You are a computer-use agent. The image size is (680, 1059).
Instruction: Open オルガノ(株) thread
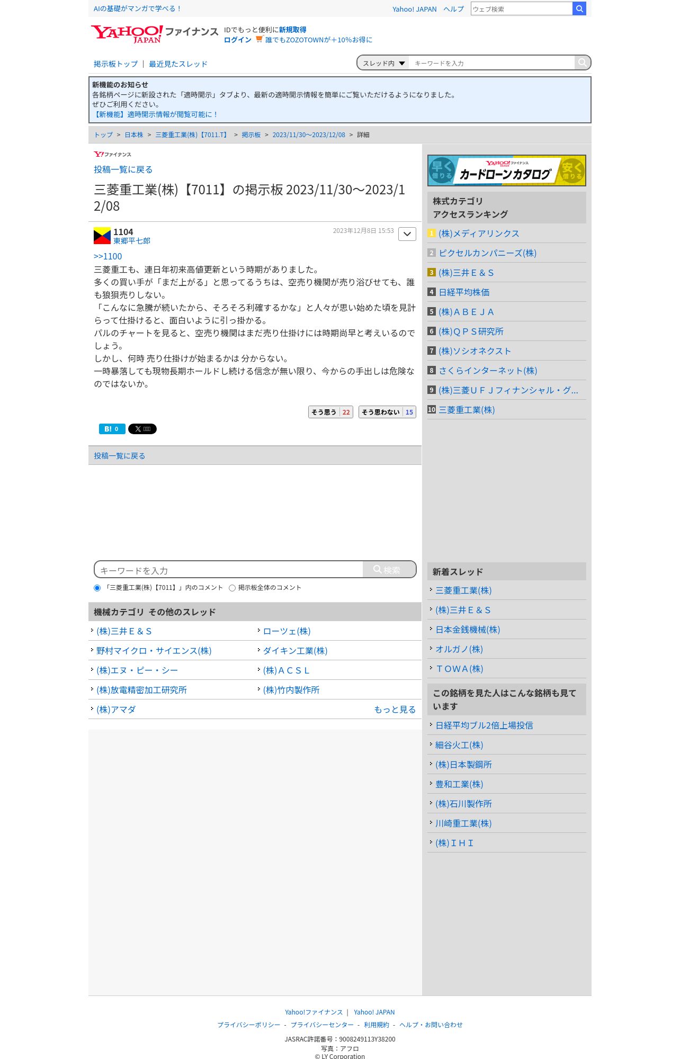point(459,649)
